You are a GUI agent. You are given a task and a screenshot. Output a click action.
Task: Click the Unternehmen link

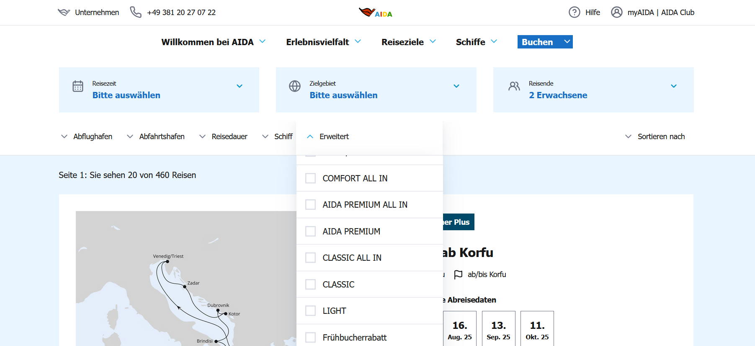(97, 13)
